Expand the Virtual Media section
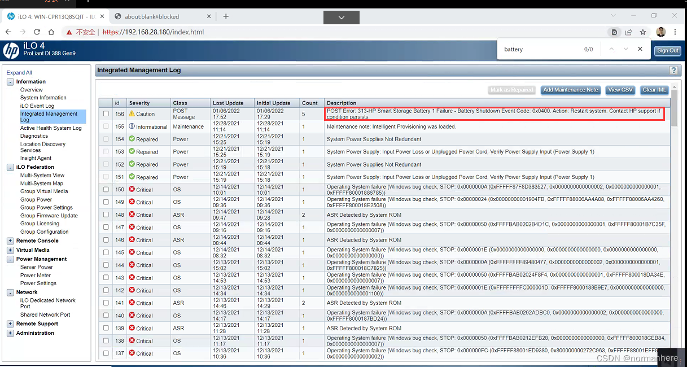Screen dimensions: 687x367 [x=10, y=250]
